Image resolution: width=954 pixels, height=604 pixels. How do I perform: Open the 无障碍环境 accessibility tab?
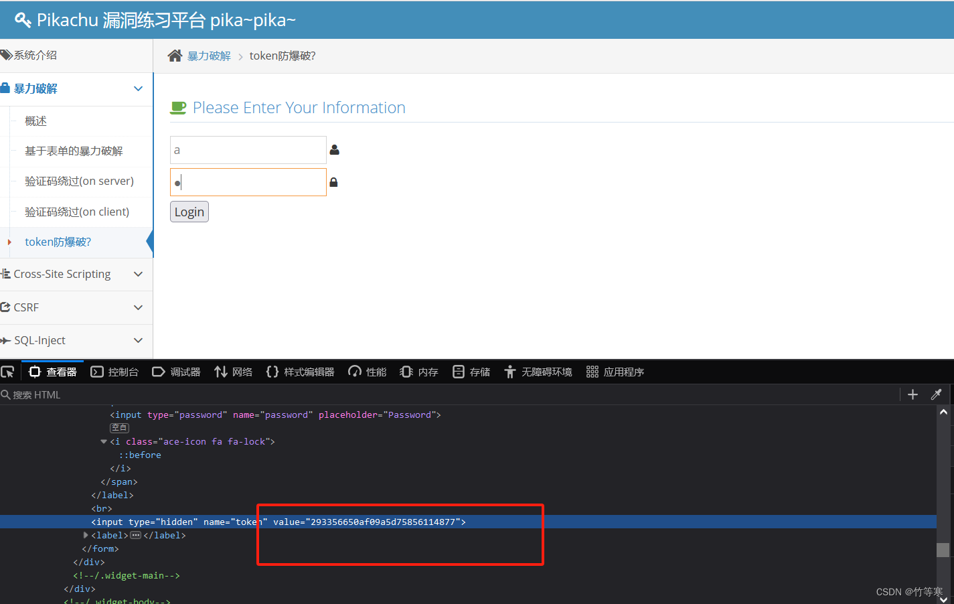(538, 372)
